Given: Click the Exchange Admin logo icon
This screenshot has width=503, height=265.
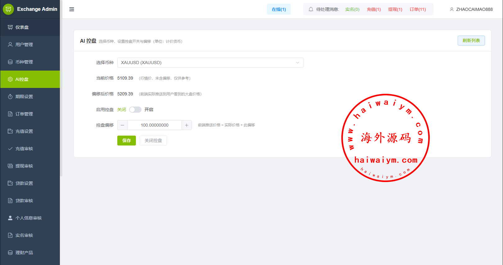Looking at the screenshot, I should click(x=8, y=9).
